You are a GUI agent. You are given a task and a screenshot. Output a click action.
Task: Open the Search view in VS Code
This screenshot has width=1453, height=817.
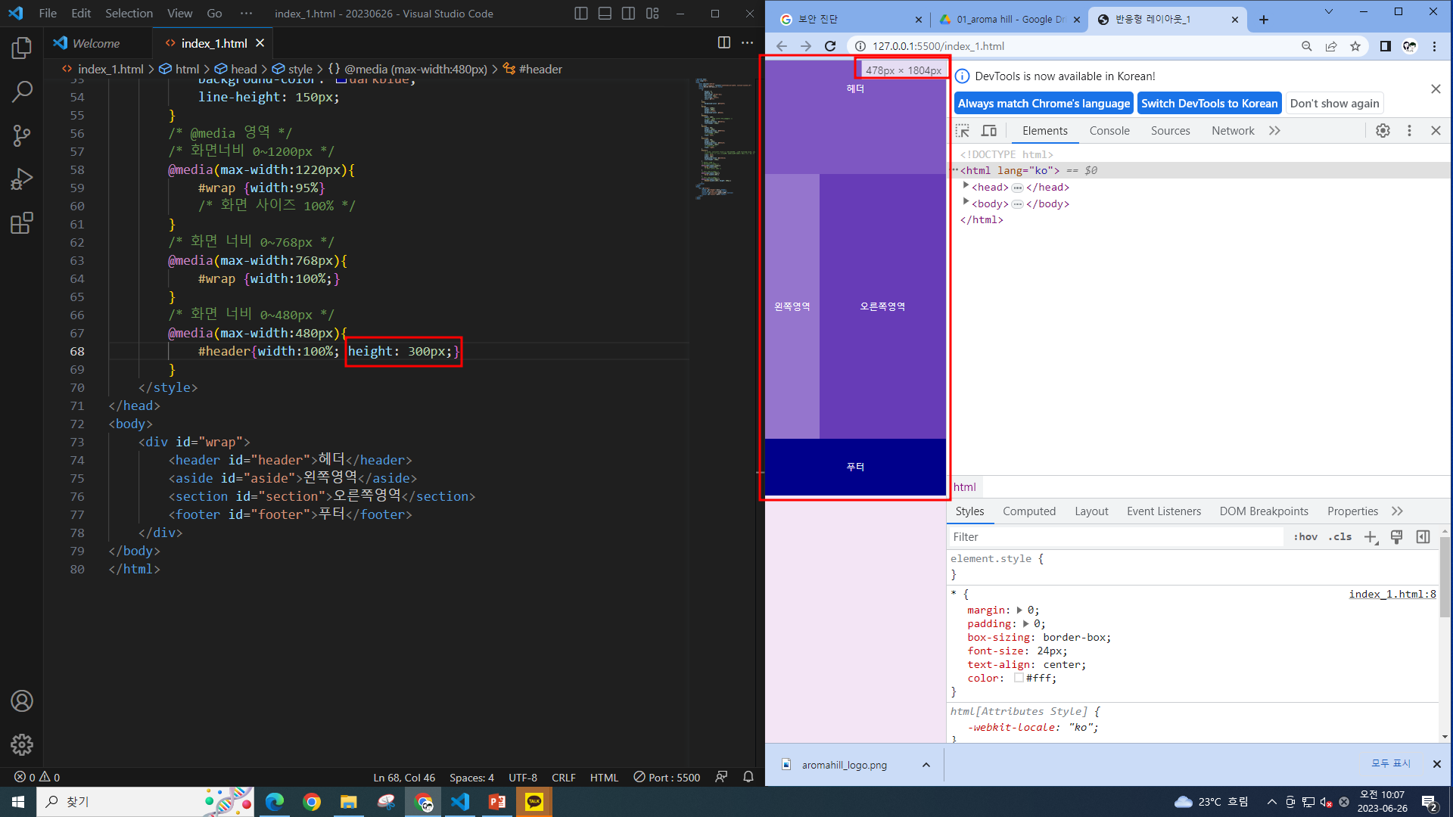point(22,92)
